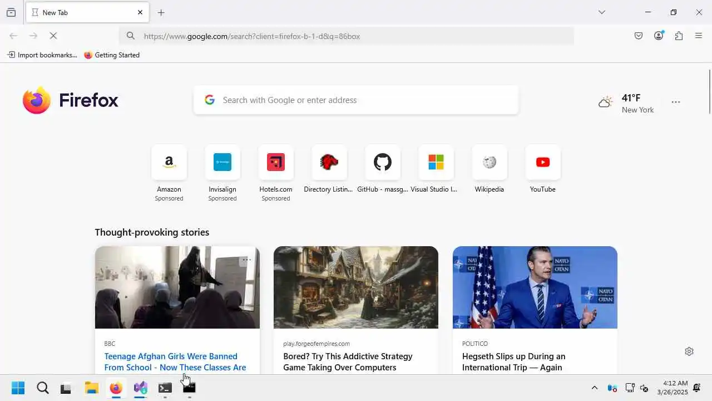Open the Forge of Empires story image
This screenshot has width=712, height=401.
(356, 287)
